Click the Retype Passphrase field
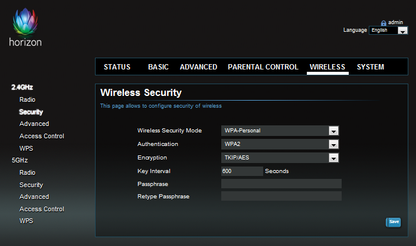This screenshot has height=246, width=416. [281, 197]
